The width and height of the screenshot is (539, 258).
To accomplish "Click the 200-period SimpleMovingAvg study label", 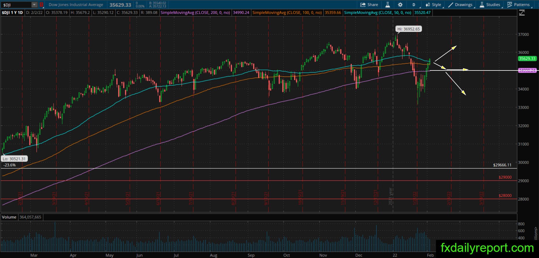I will (195, 13).
